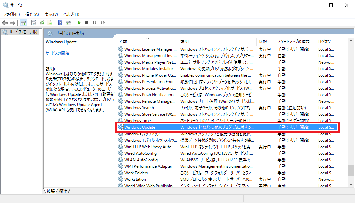Click the Back arrow toolbar icon
This screenshot has height=203, width=355.
tap(5, 23)
